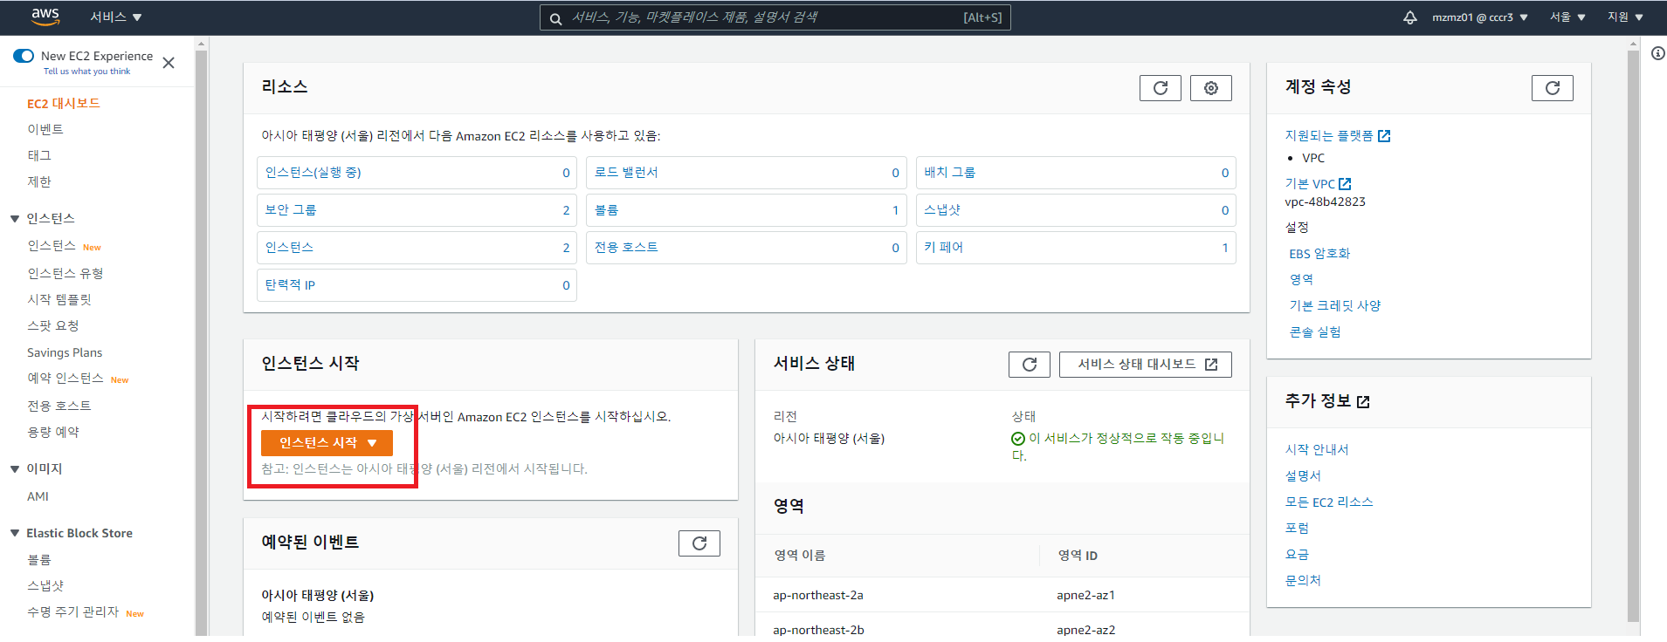1667x642 pixels.
Task: Open the 서울 region dropdown
Action: [1567, 17]
